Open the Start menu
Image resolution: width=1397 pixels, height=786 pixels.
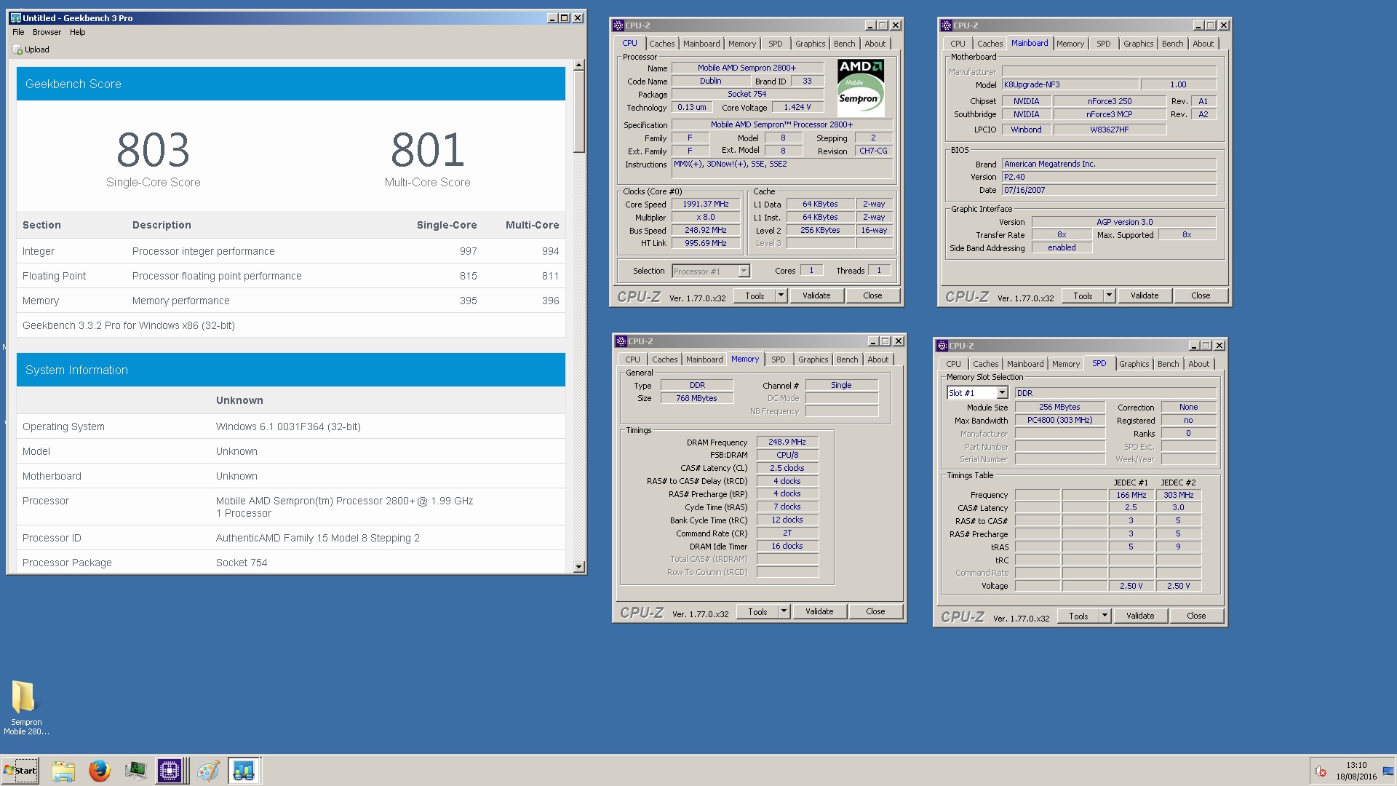(x=20, y=771)
